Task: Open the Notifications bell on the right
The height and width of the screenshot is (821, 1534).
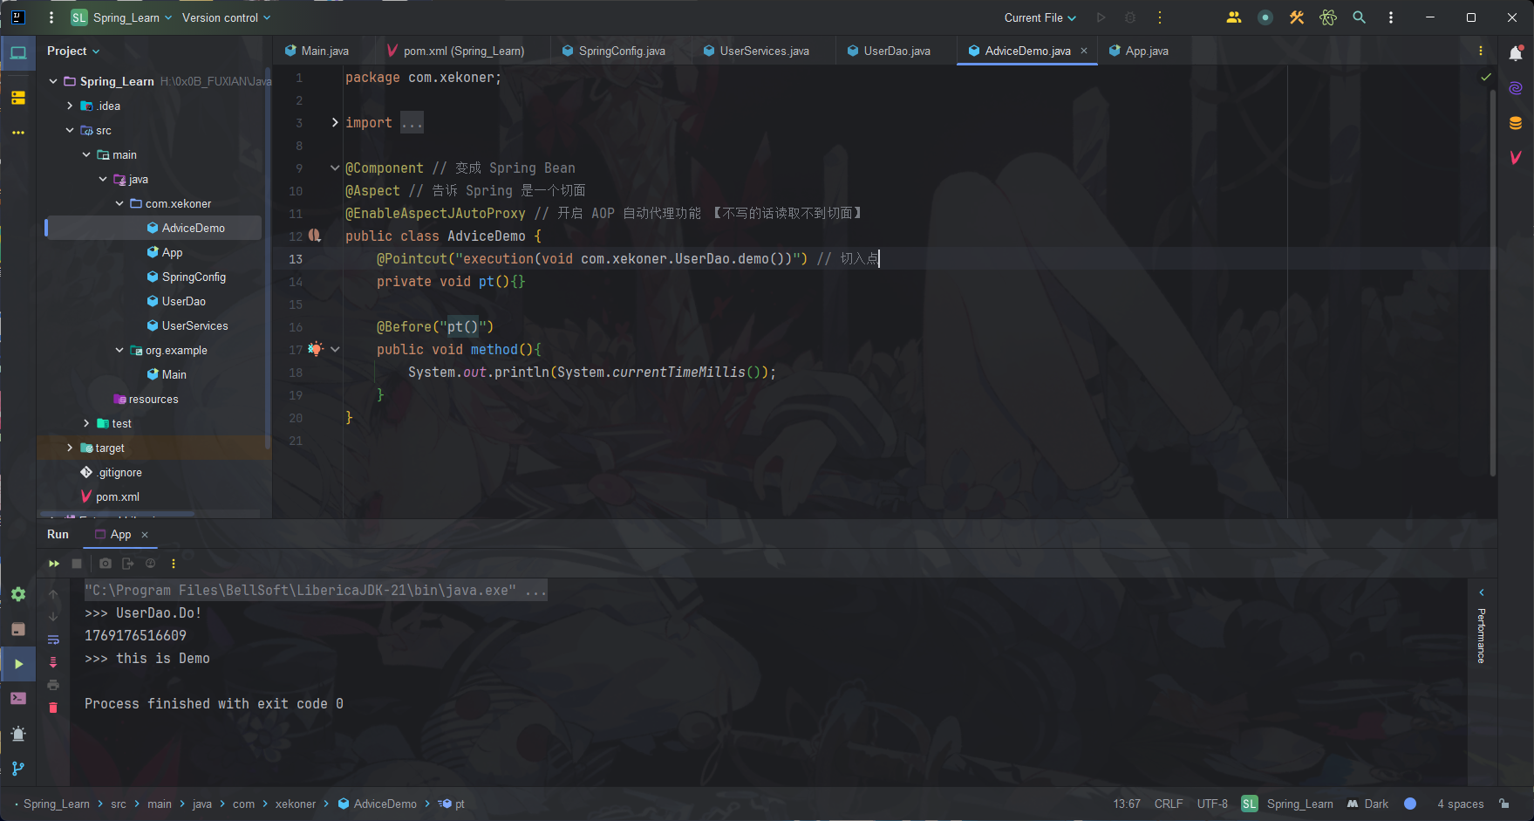Action: point(1516,52)
